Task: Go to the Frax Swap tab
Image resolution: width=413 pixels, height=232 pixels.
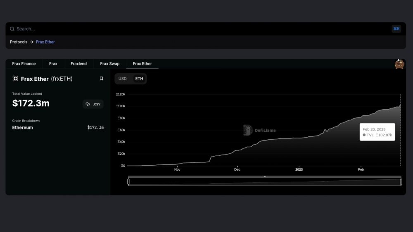Action: tap(109, 64)
